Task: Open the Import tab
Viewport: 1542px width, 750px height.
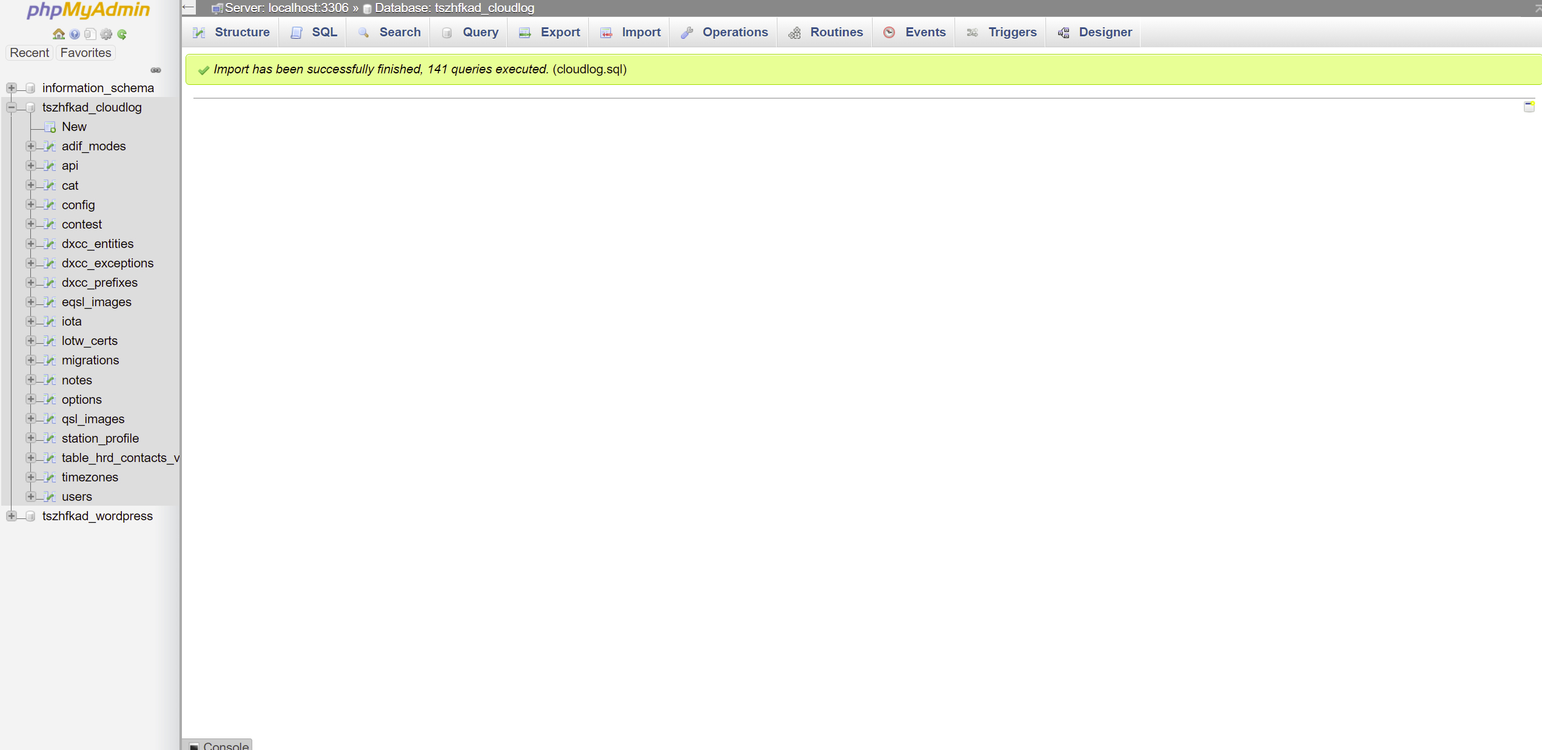Action: [630, 32]
